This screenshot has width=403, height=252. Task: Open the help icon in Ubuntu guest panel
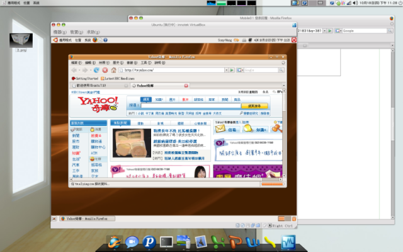pos(105,40)
